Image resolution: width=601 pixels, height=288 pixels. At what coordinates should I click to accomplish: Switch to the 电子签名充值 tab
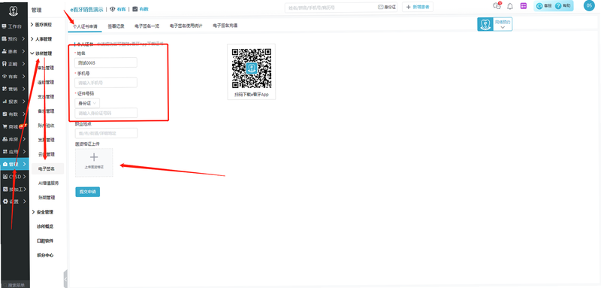point(225,26)
